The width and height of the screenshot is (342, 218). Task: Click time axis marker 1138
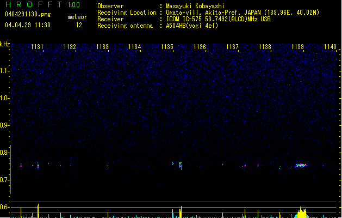(x=265, y=46)
